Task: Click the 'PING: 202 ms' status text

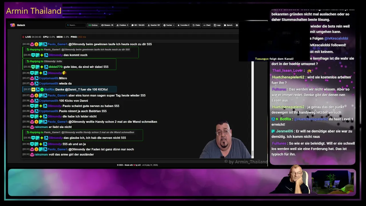Action: point(78,37)
